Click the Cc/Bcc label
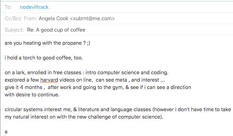 click(13, 18)
